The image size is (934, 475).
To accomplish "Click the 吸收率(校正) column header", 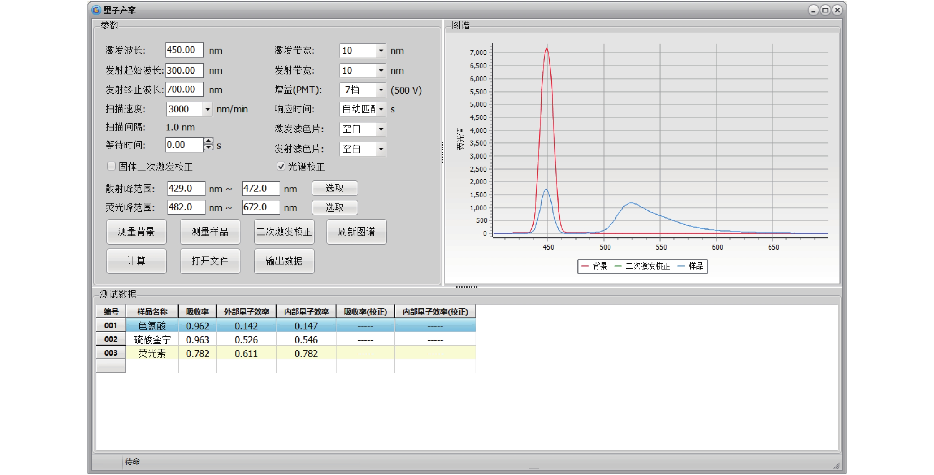I will click(365, 311).
